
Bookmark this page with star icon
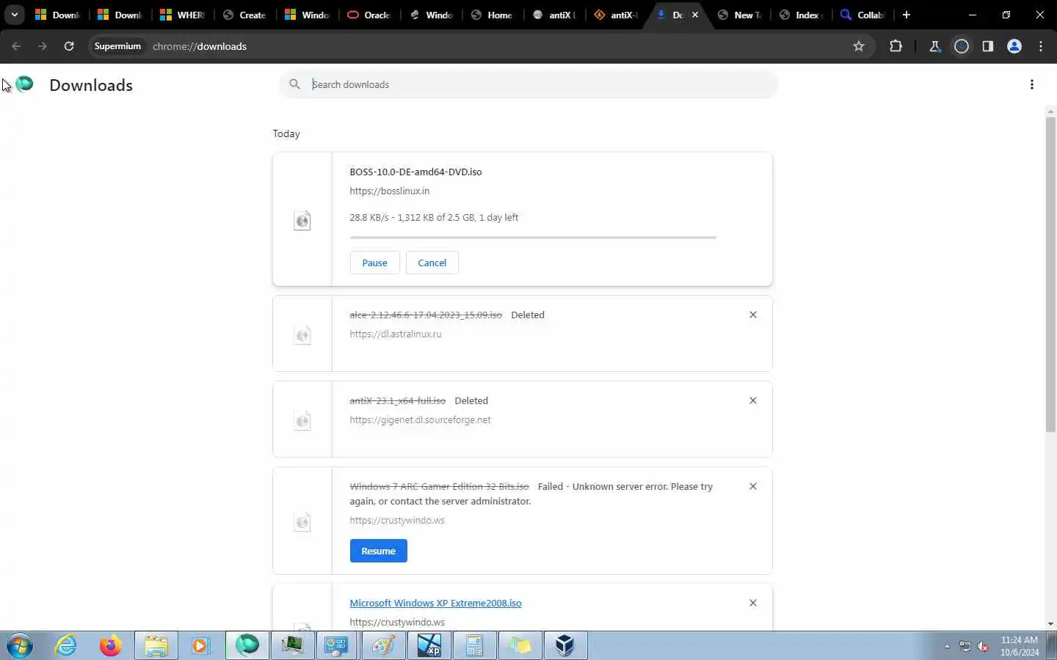click(859, 46)
